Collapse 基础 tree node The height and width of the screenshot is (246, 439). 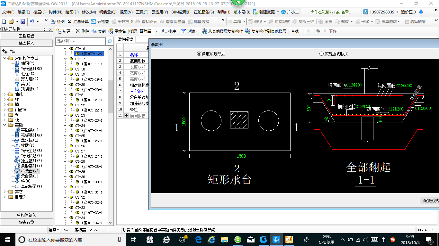5,125
